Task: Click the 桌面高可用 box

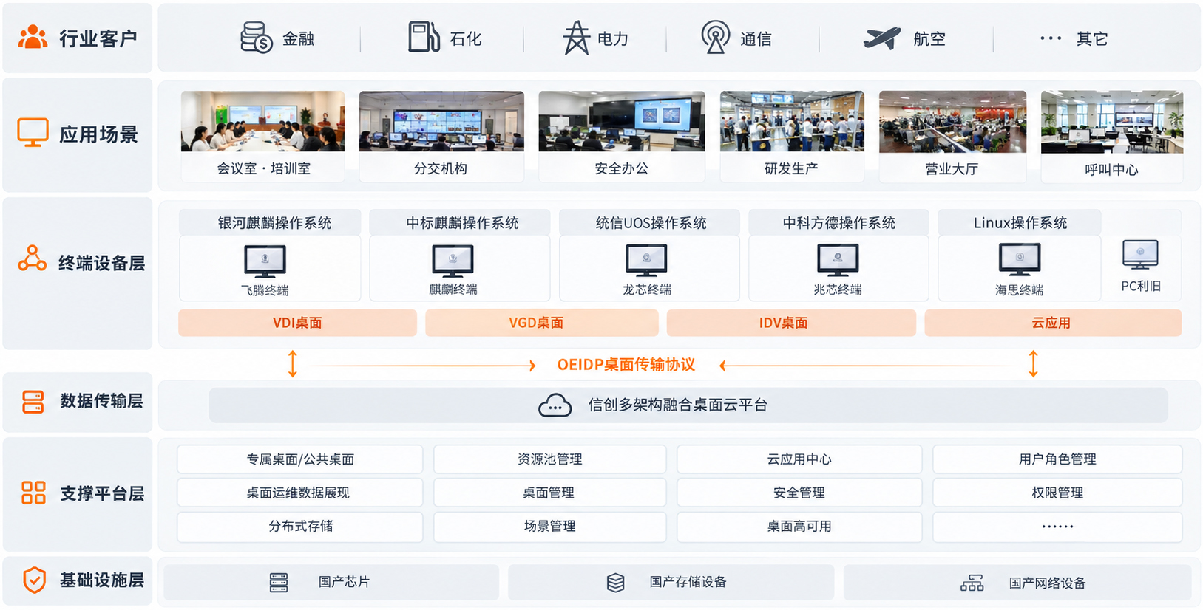Action: 799,527
